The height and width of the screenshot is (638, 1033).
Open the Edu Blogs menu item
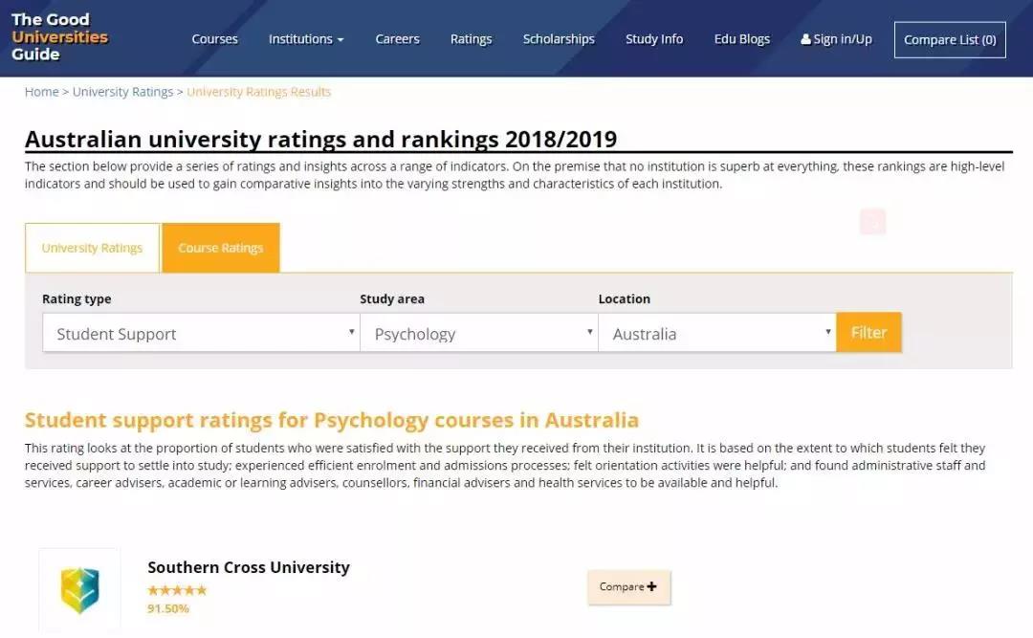coord(742,39)
